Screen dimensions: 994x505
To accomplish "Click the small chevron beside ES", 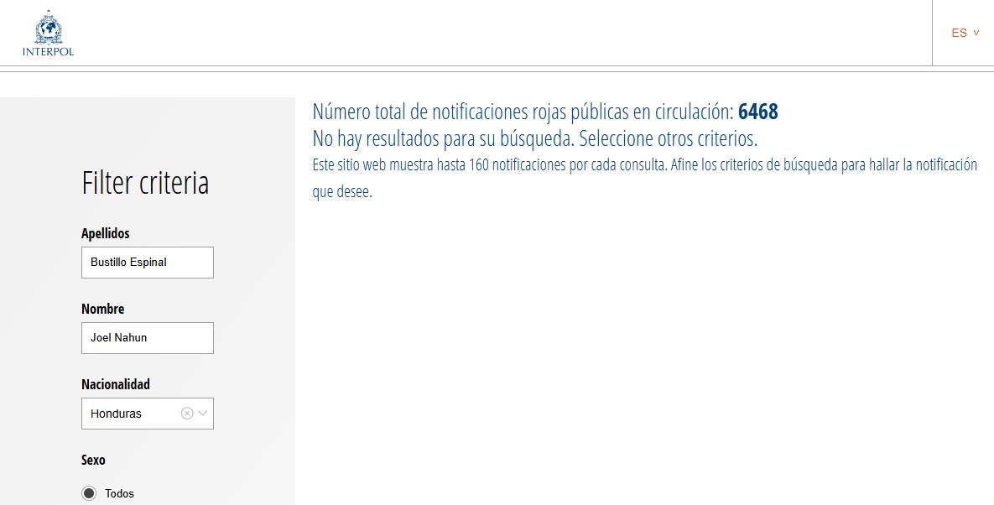I will [976, 33].
